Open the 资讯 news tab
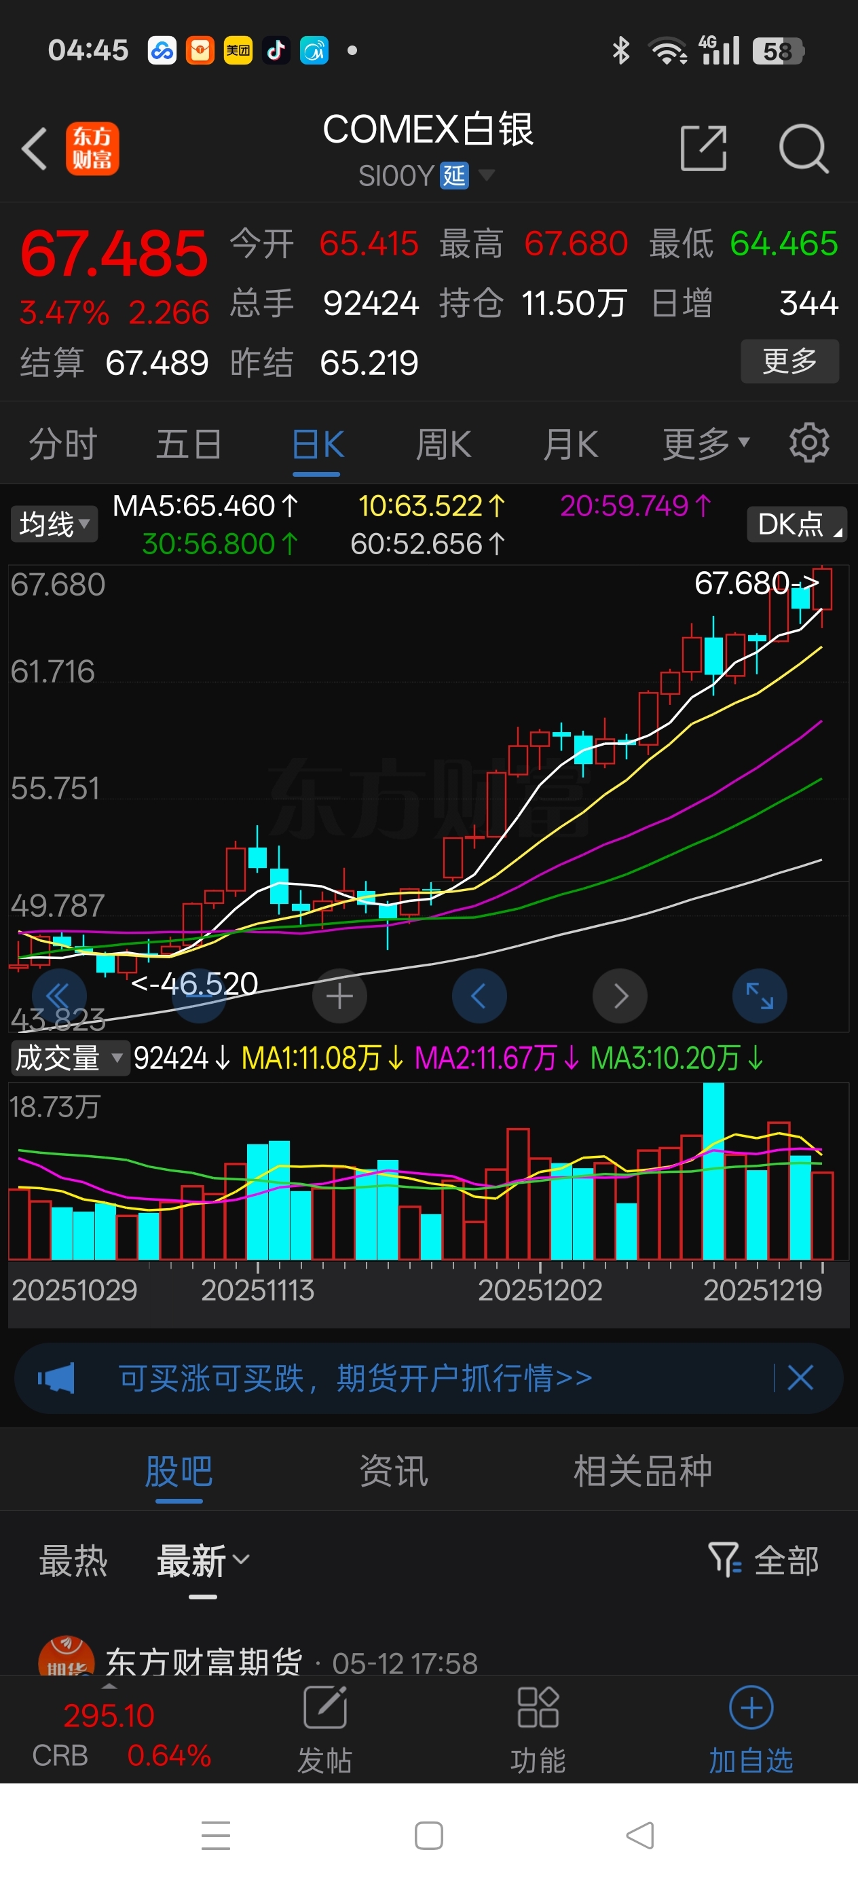Screen dimensions: 858x1888 coord(394,1471)
